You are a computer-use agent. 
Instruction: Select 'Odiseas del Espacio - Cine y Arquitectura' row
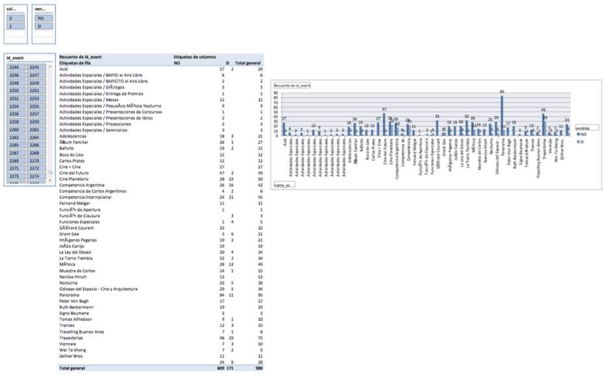click(x=98, y=289)
